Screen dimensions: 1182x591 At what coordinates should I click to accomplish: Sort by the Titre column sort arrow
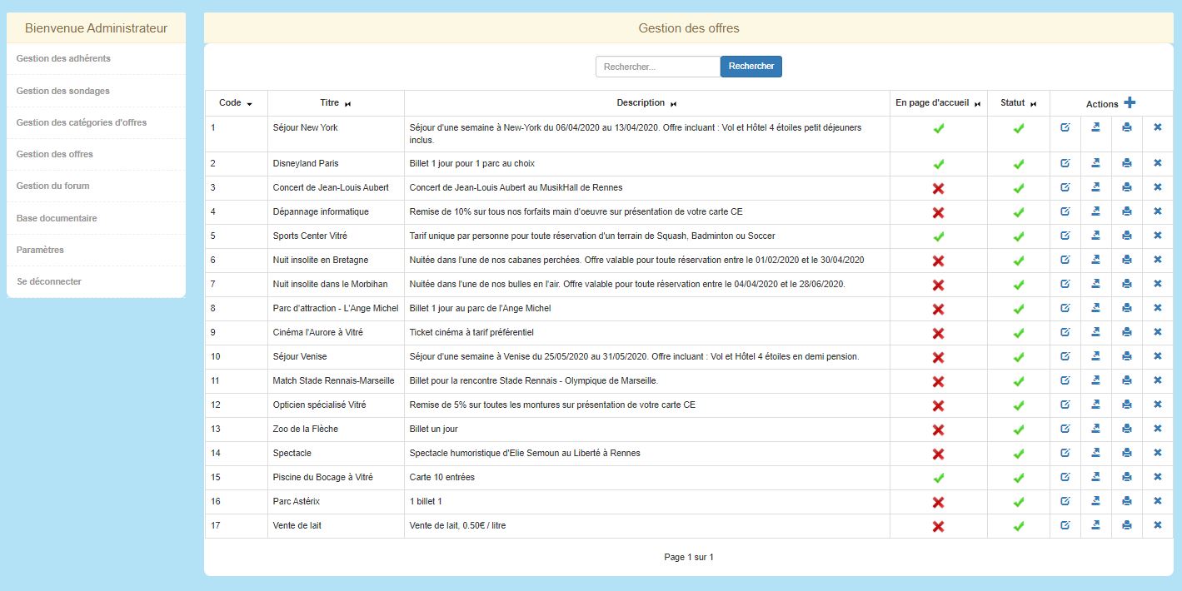coord(348,104)
